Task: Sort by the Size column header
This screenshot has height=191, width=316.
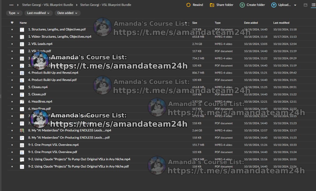Action: 195,23
